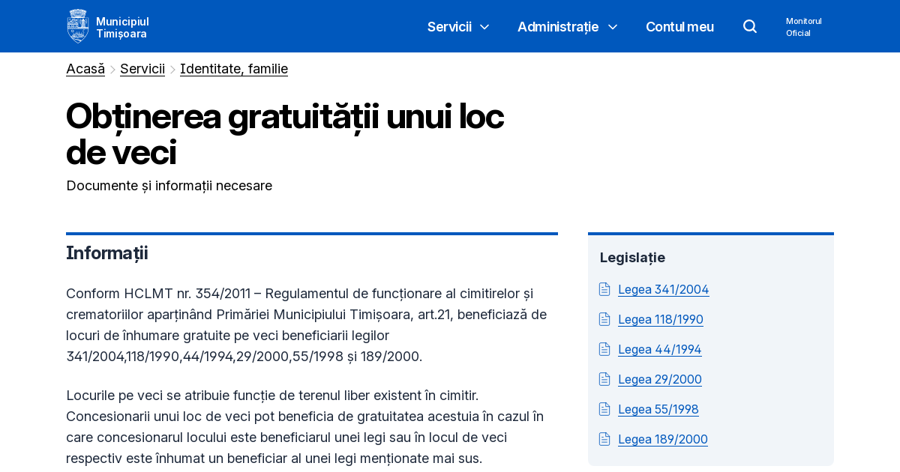
Task: Click the document icon beside Legea 341/2004
Action: [604, 288]
